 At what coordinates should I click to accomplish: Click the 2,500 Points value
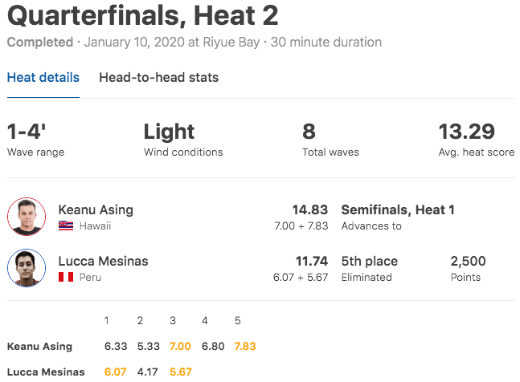click(x=466, y=261)
